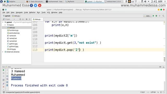This screenshot has height=94, width=167.
Task: Open Muhammed Essa Facebook icon
Action: 31,5
